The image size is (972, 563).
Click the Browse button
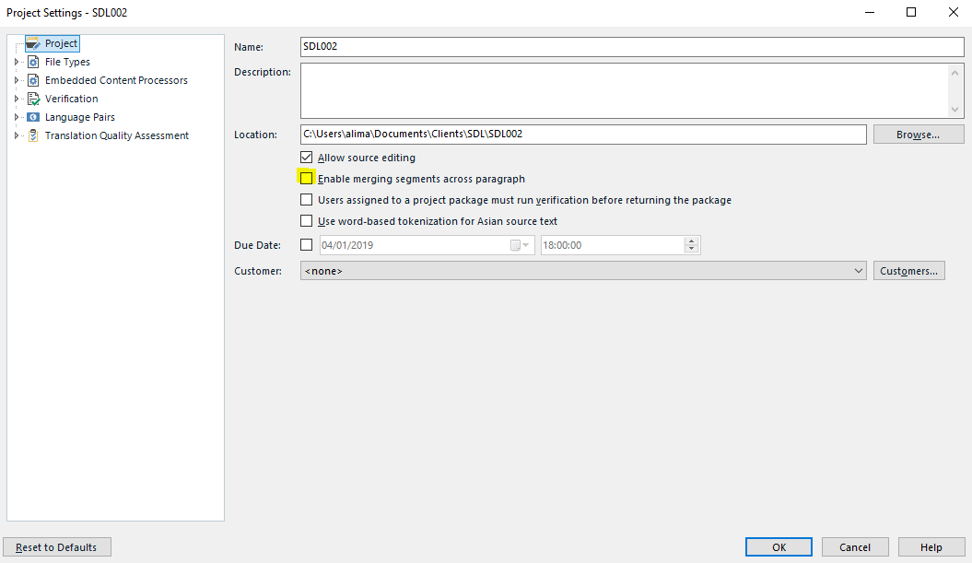tap(919, 135)
